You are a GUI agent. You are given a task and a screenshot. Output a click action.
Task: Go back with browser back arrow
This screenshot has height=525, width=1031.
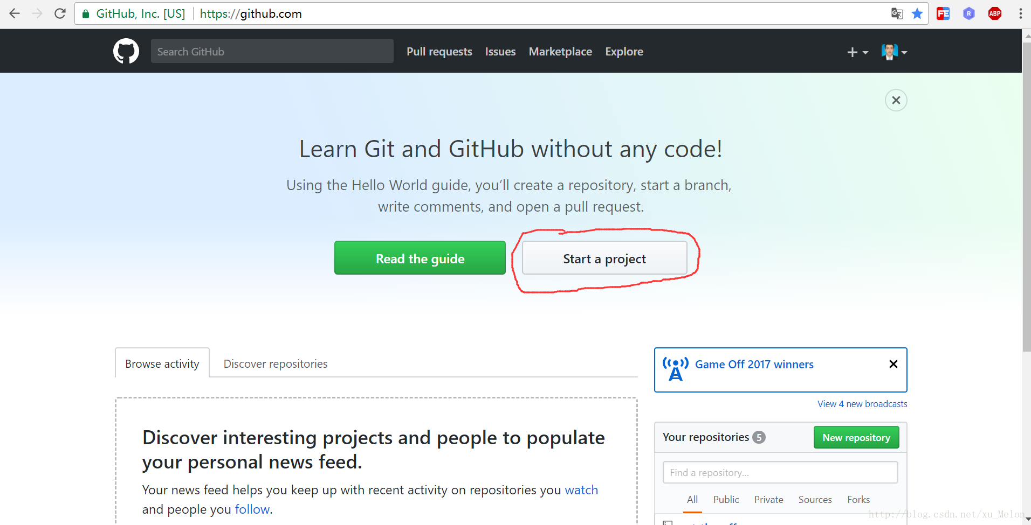coord(15,13)
